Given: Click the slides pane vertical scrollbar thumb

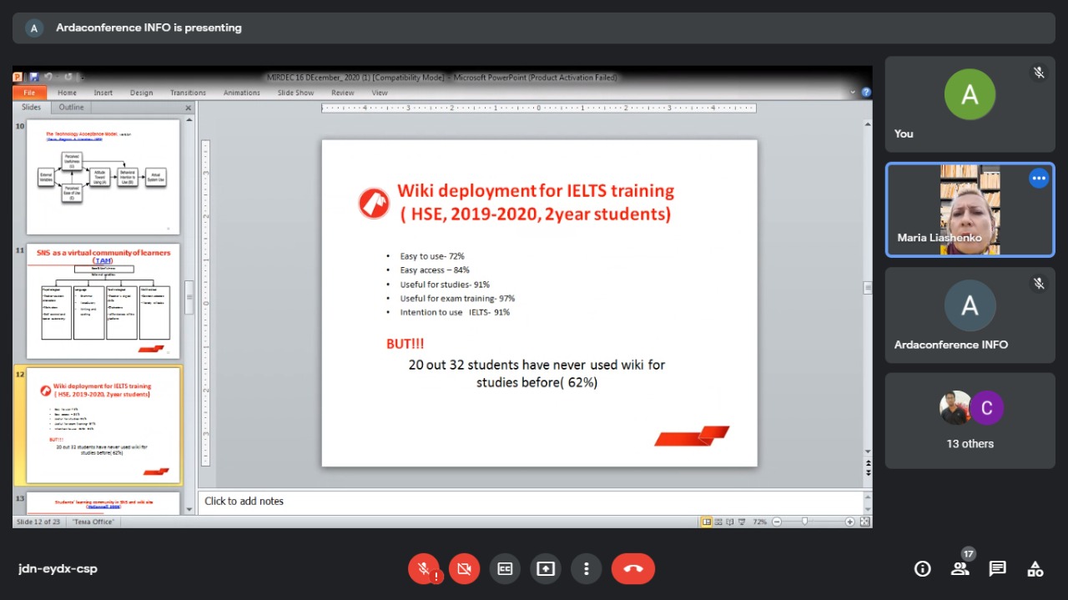Looking at the screenshot, I should click(189, 297).
